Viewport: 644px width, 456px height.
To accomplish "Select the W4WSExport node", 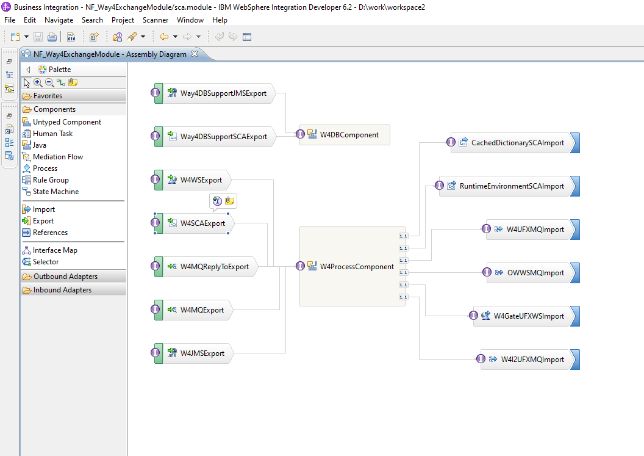I will [x=193, y=180].
